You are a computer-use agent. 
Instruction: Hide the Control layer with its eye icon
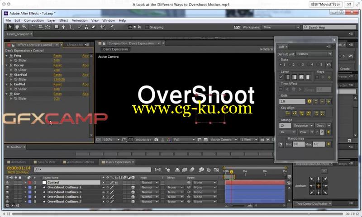(x=7, y=183)
